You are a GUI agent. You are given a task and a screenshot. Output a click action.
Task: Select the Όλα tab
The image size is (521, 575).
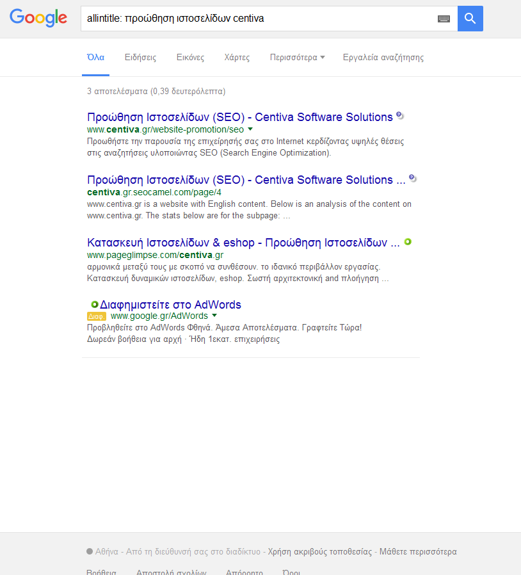tap(96, 57)
